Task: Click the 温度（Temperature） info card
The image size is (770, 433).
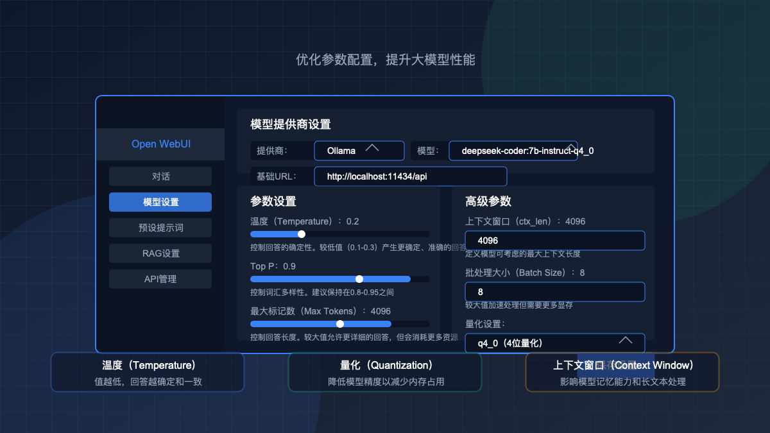Action: [x=148, y=372]
